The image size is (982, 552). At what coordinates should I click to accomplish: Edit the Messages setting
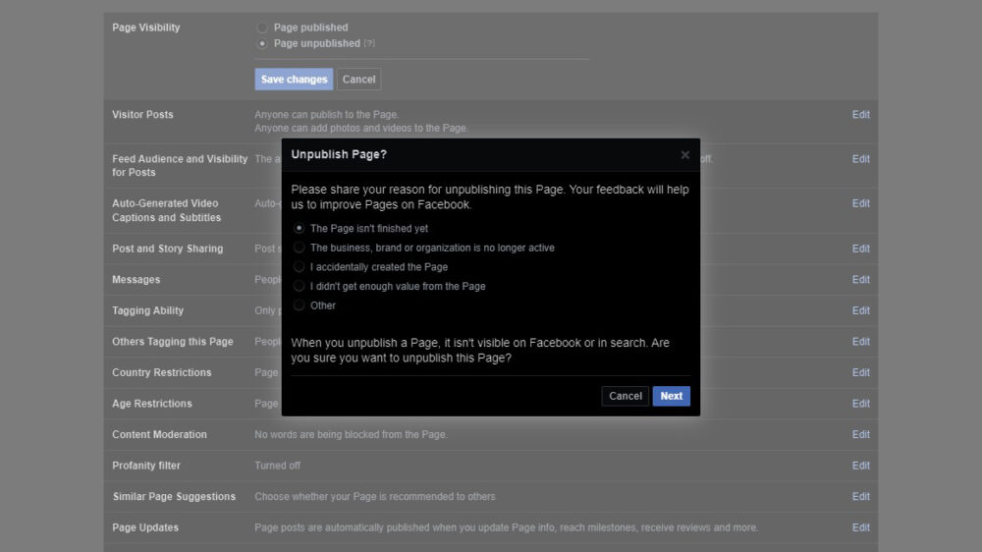(x=860, y=280)
